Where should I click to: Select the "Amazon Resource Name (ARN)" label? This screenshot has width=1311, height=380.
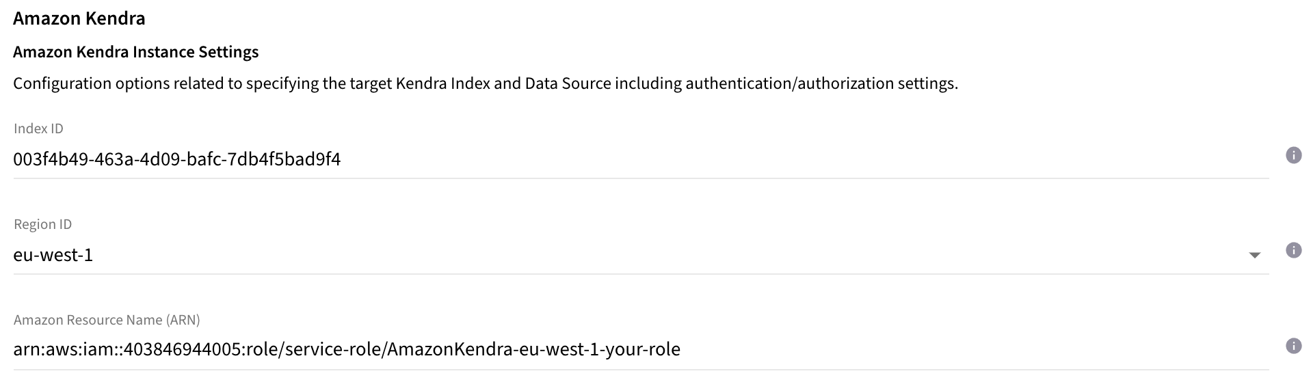pyautogui.click(x=107, y=320)
